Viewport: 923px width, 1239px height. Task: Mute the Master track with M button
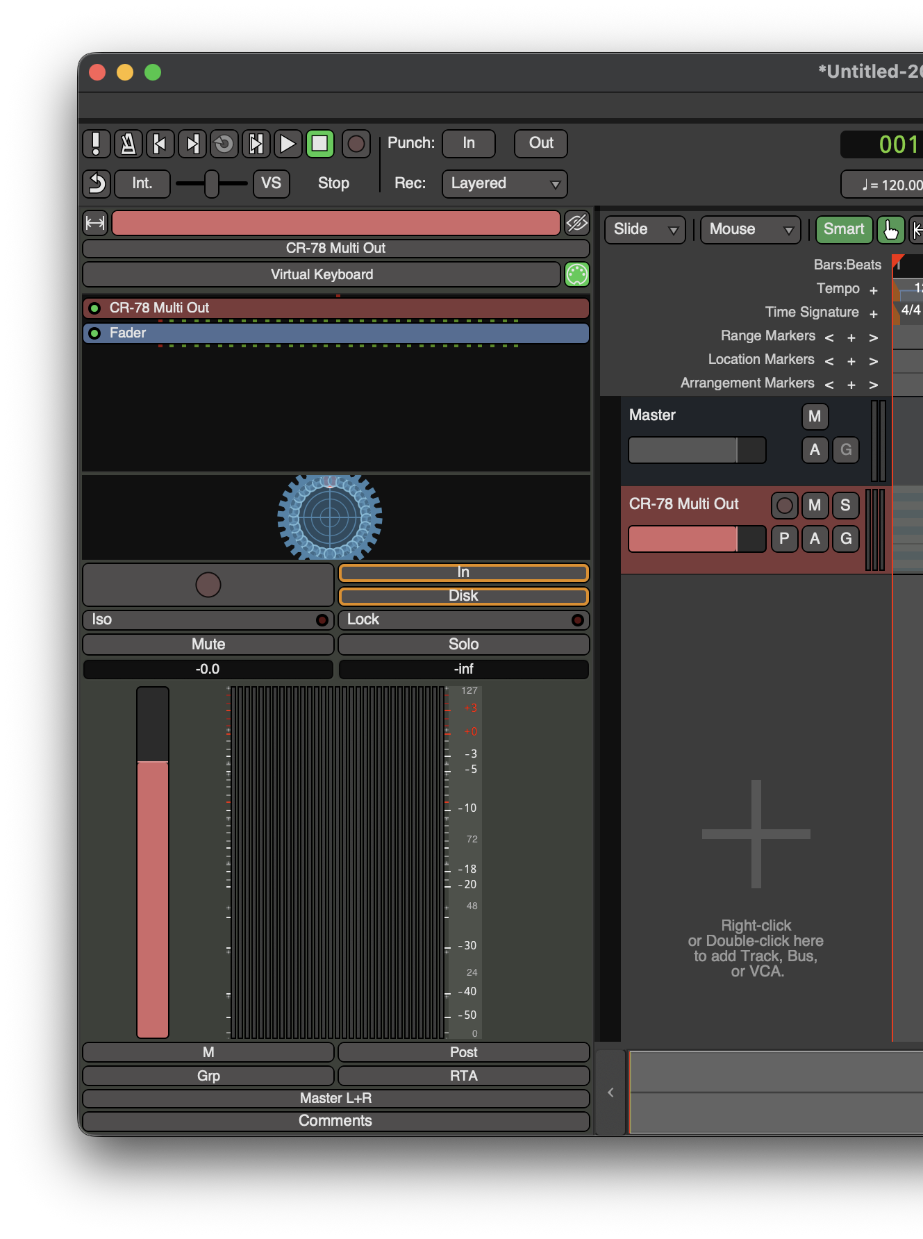pyautogui.click(x=815, y=416)
